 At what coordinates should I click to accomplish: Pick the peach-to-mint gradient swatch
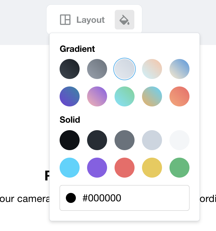point(152,69)
